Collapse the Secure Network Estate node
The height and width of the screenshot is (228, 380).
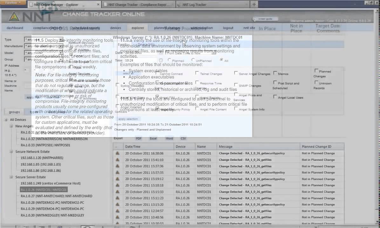11,151
